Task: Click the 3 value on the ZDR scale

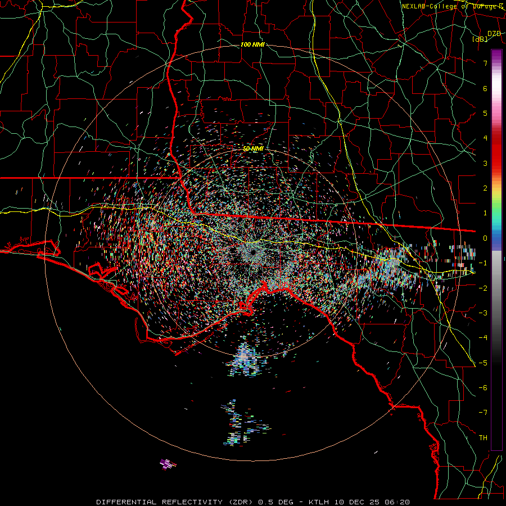Action: [x=485, y=163]
